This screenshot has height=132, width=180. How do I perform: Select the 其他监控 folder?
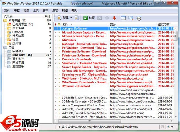[x=18, y=59]
